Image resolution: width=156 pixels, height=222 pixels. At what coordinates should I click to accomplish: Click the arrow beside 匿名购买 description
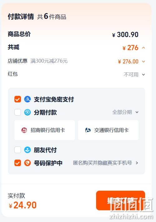pos(137,163)
